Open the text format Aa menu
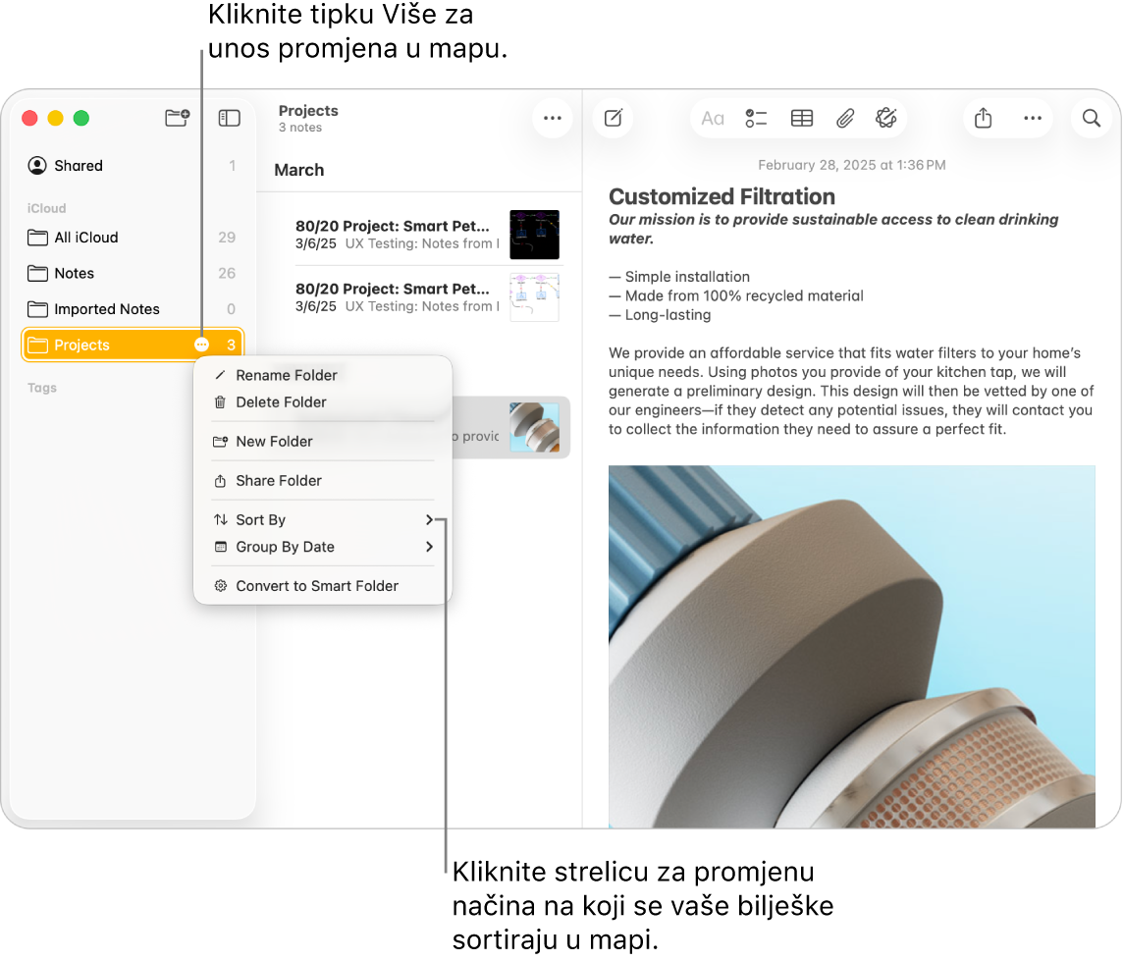The height and width of the screenshot is (961, 1123). pos(713,118)
